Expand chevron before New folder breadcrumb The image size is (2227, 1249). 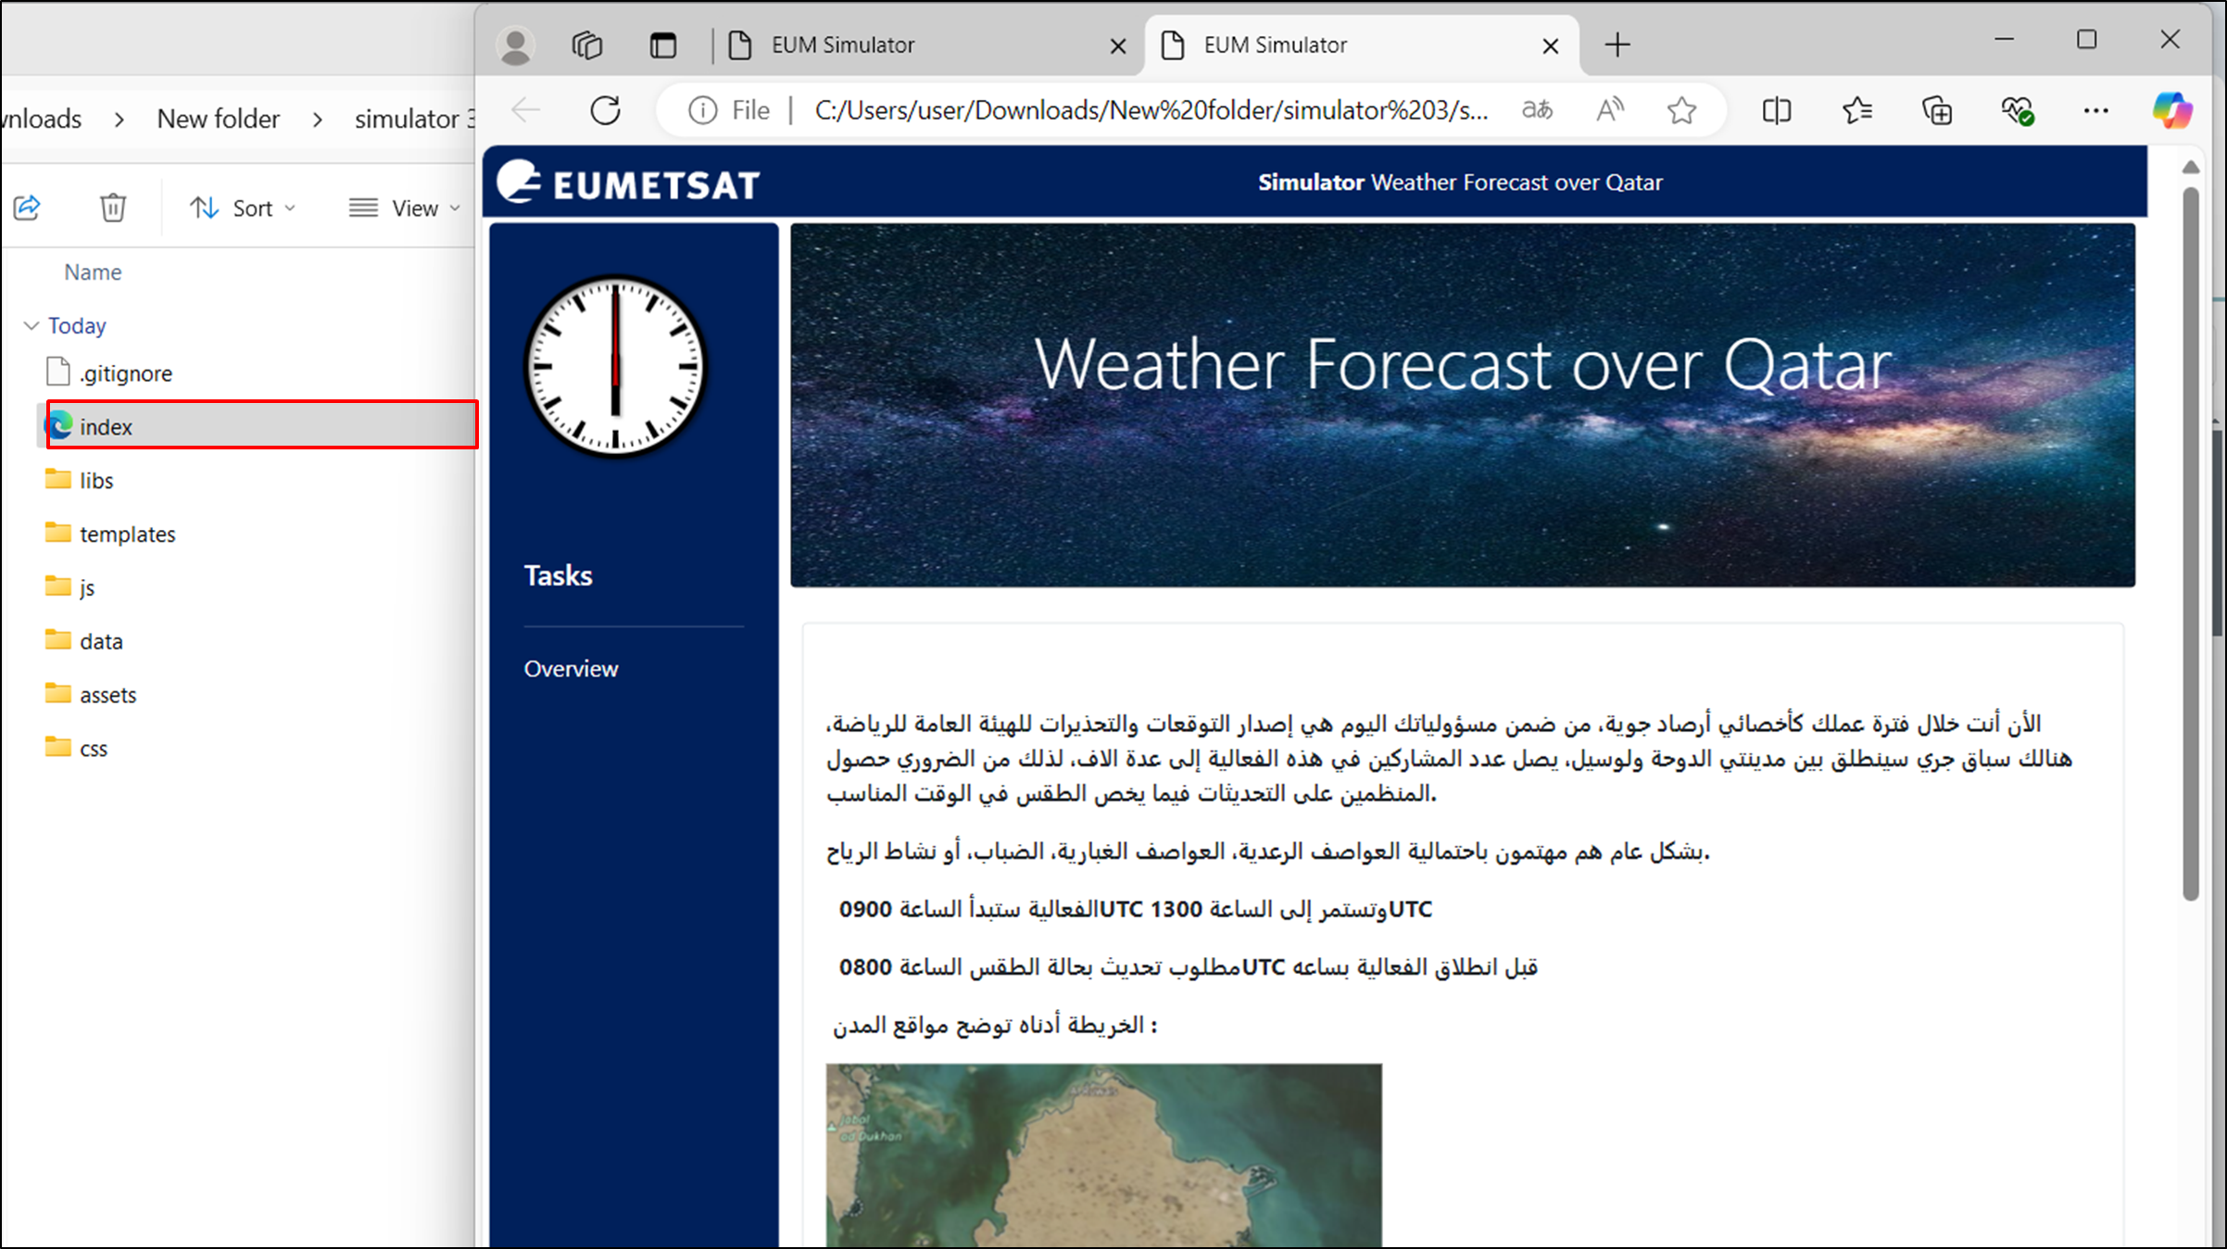pyautogui.click(x=120, y=120)
